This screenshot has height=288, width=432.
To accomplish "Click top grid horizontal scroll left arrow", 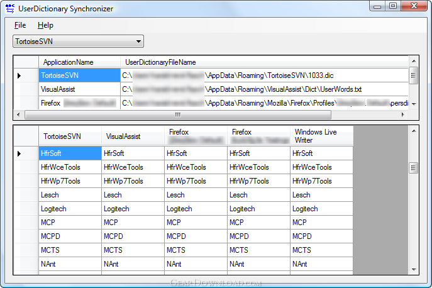I will 18,114.
